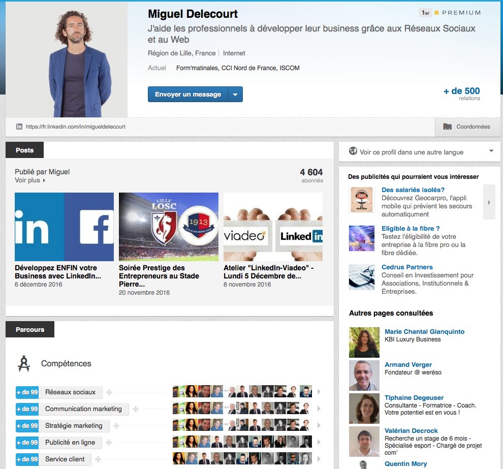Click the Coordonnées contact card icon
This screenshot has width=503, height=469.
(x=447, y=127)
